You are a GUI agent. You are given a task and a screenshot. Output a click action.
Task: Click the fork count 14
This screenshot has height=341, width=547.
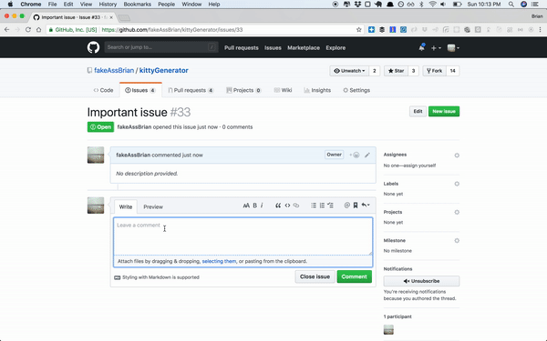(x=452, y=71)
